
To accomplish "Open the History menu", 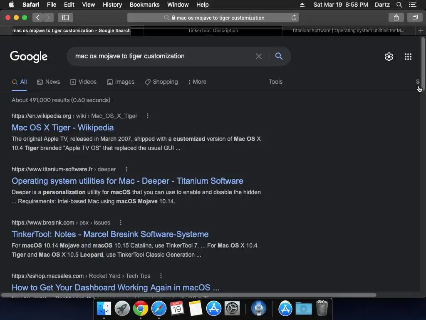I will click(112, 5).
